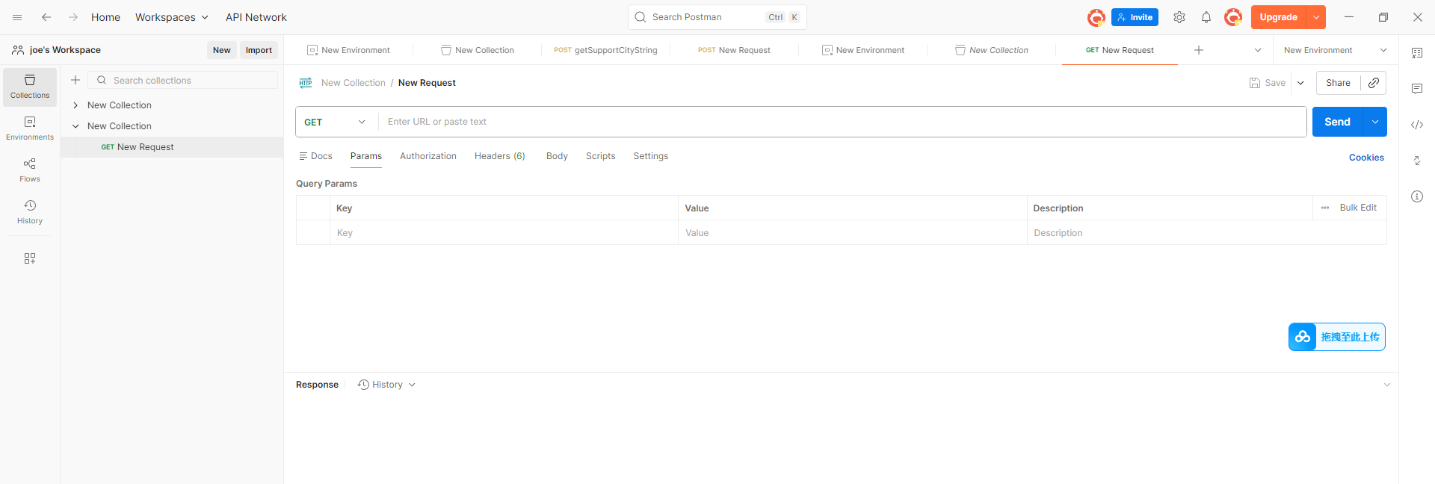The width and height of the screenshot is (1435, 484).
Task: Open the Collections sidebar panel
Action: click(x=30, y=87)
